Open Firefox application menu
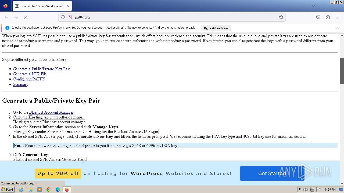The image size is (344, 193). 338,17
